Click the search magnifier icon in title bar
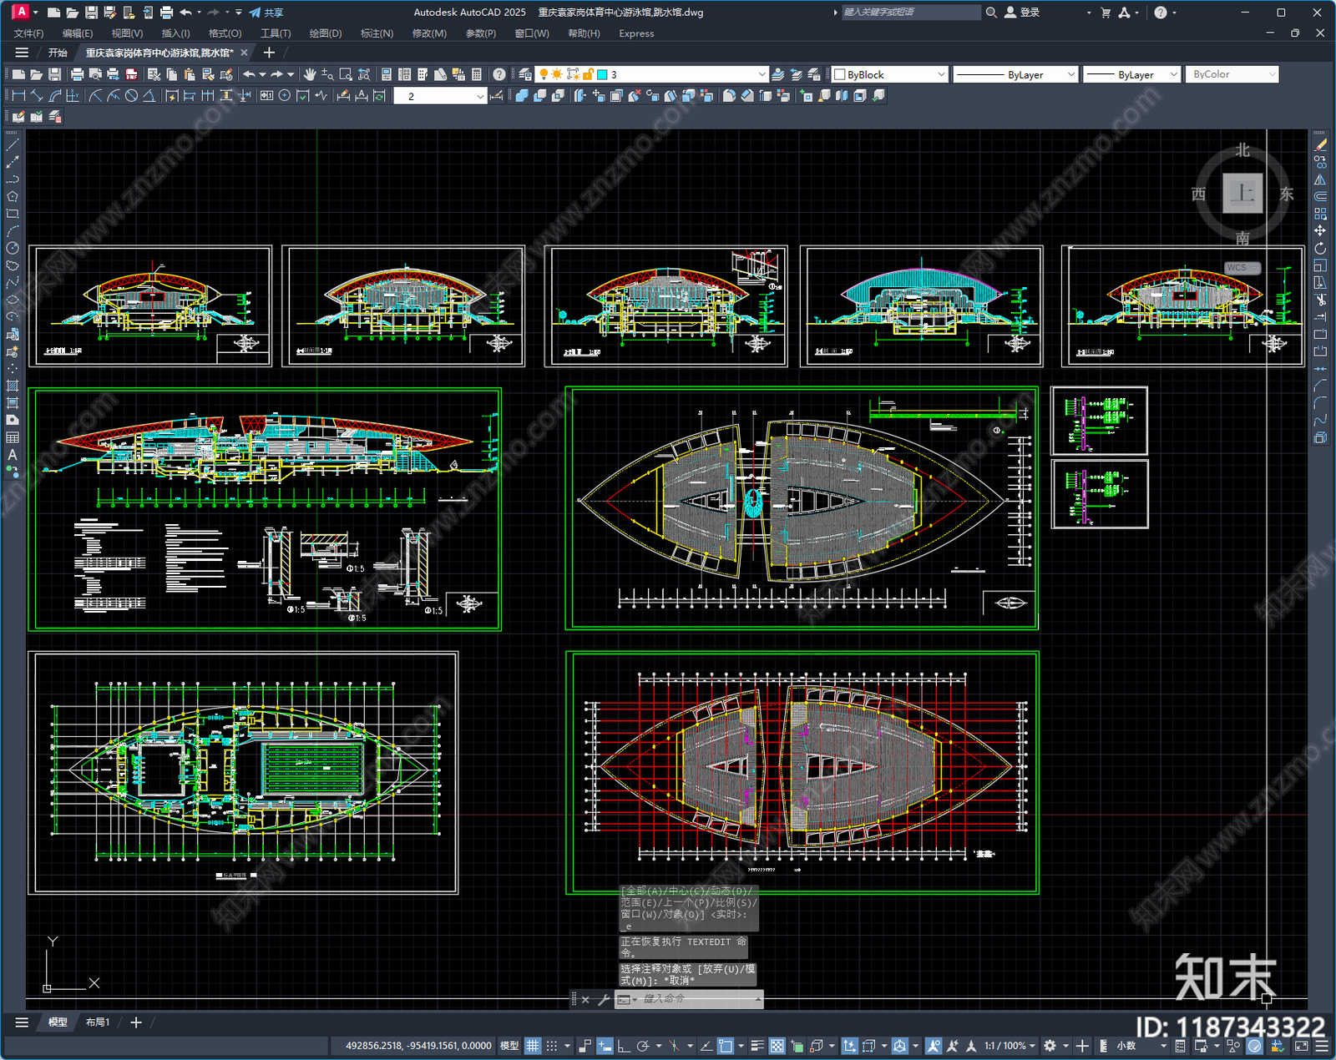Screen dimensions: 1336x1060 tap(991, 13)
